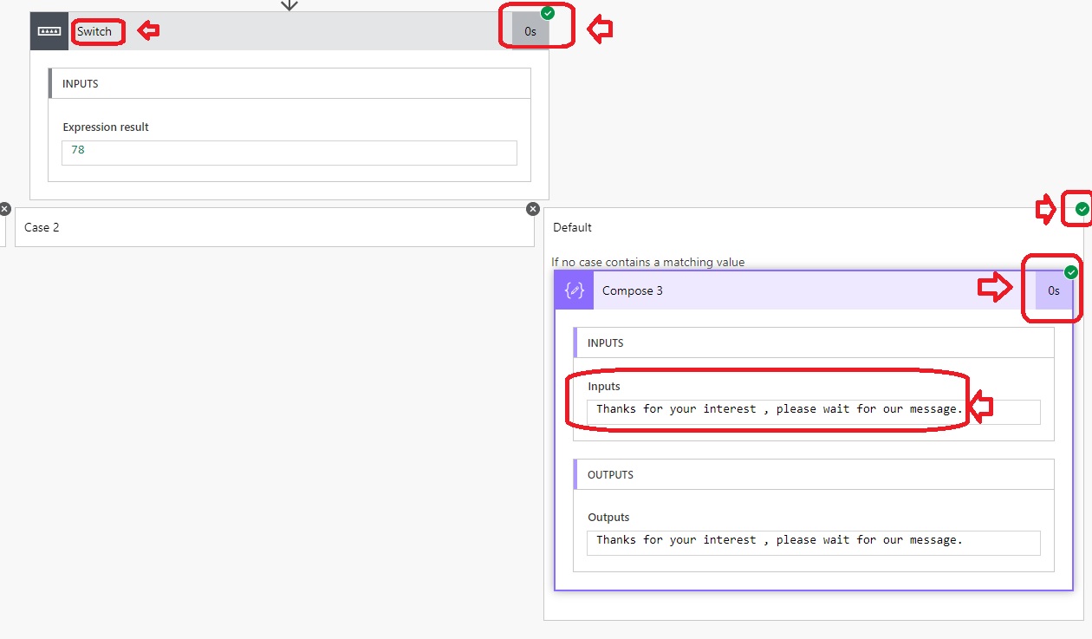Click the dismiss icon on the Case 2 card
This screenshot has width=1092, height=639.
(533, 208)
